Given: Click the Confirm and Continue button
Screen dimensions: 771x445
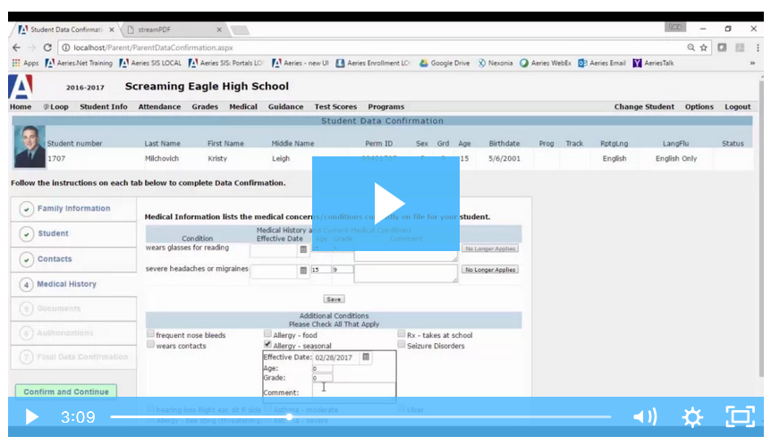Looking at the screenshot, I should (x=65, y=391).
